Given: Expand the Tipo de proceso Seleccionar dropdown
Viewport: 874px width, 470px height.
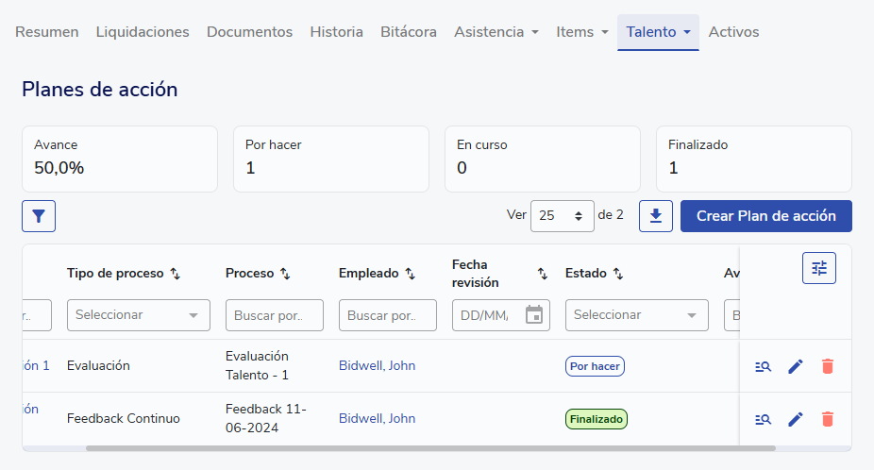Looking at the screenshot, I should (x=139, y=315).
